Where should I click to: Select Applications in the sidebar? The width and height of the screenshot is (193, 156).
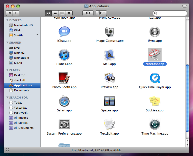(x=22, y=85)
